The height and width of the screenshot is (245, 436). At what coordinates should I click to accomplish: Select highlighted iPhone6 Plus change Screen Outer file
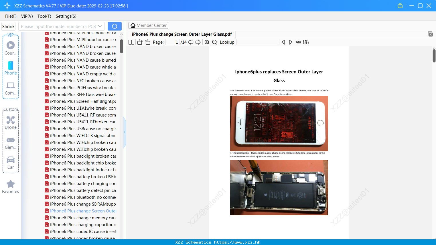point(81,211)
